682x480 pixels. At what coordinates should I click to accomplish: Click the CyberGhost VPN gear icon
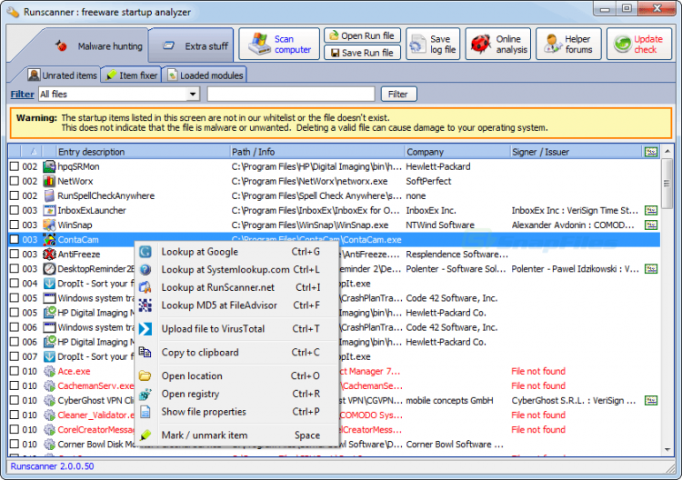point(49,400)
